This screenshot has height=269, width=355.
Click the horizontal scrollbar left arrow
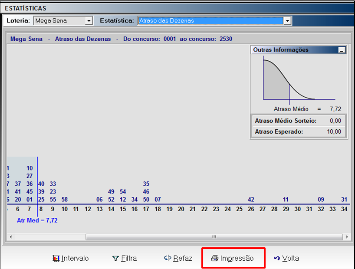coord(11,237)
